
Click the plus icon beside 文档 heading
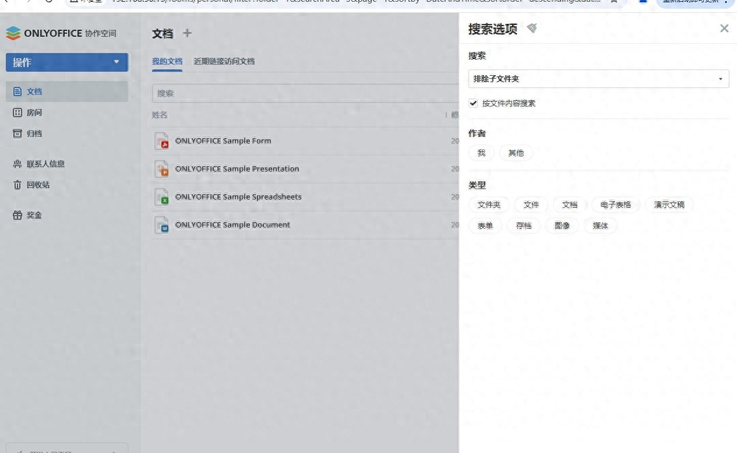pyautogui.click(x=187, y=33)
